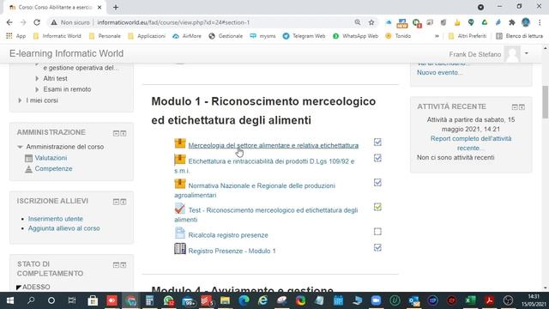Viewport: 549px width, 309px height.
Task: Open Excel from the taskbar
Action: coord(470,300)
